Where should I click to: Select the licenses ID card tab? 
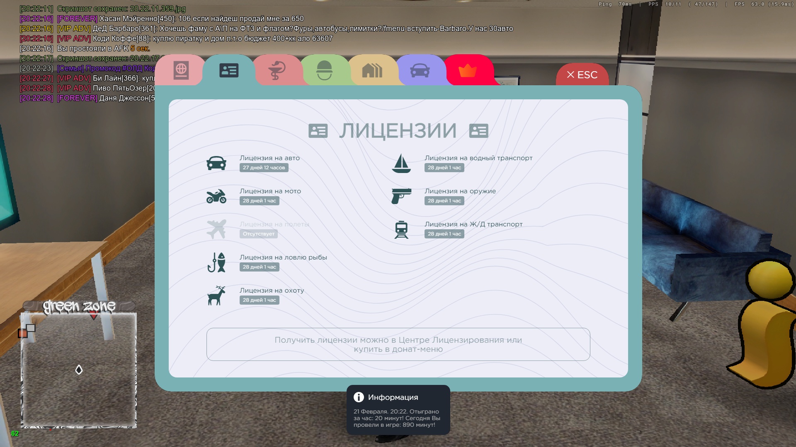[229, 70]
